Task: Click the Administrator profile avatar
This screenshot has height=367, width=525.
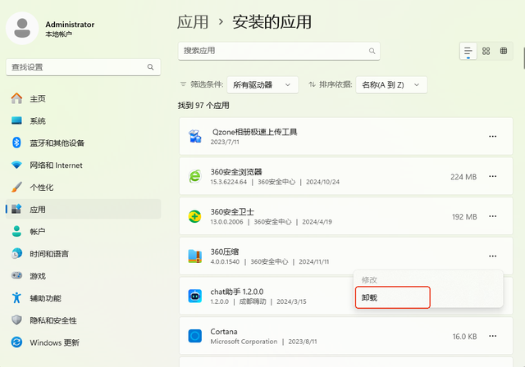Action: tap(22, 29)
